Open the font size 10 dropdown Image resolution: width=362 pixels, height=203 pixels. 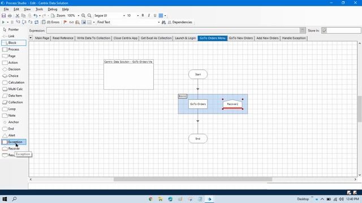(138, 16)
